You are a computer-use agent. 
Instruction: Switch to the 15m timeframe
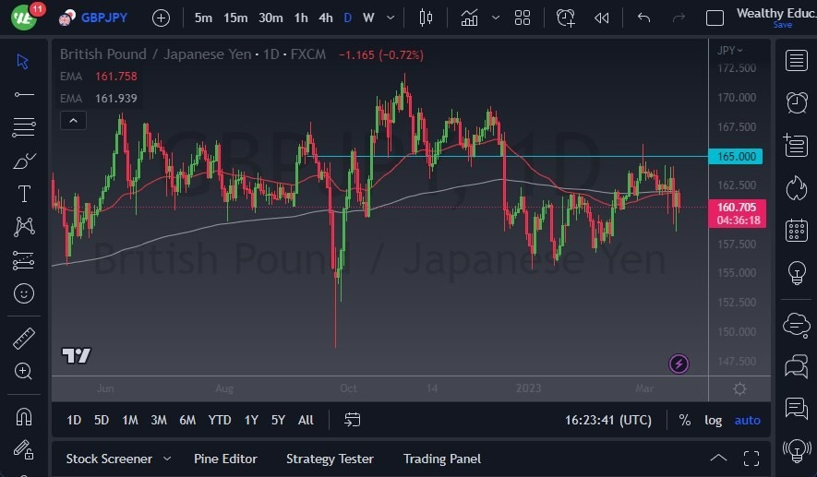[235, 18]
